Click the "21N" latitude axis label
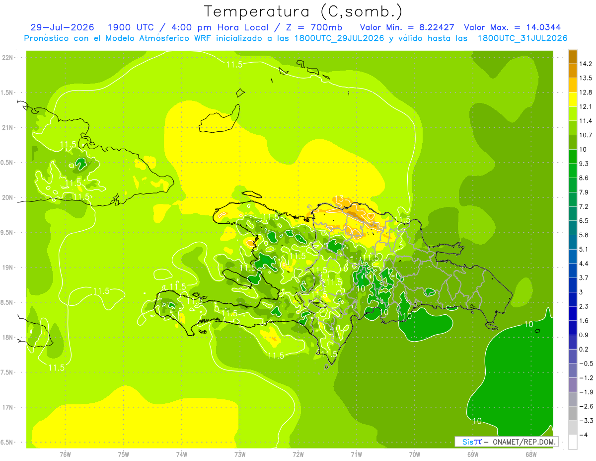Image resolution: width=596 pixels, height=461 pixels. click(7, 127)
